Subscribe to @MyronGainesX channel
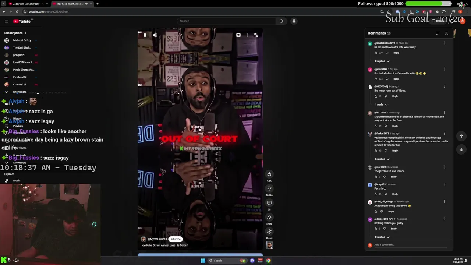 pos(176,239)
